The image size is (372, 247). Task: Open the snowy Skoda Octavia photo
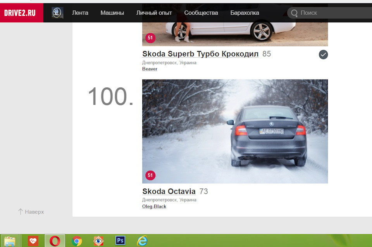pos(235,131)
